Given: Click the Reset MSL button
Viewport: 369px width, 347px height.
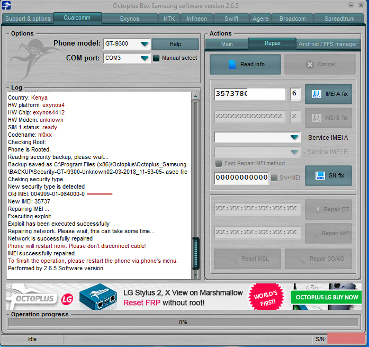Looking at the screenshot, I should [248, 259].
